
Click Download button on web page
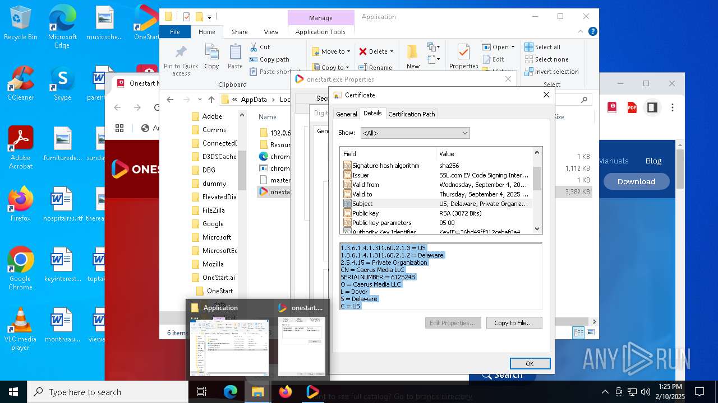636,181
